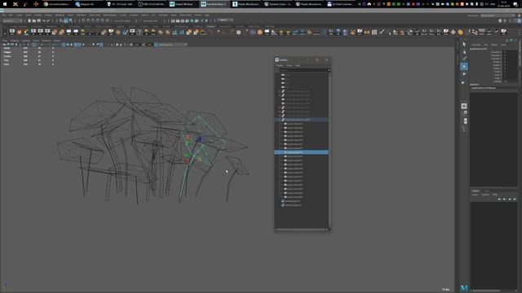Select defaultObjectSet in Outliner

coord(293,205)
